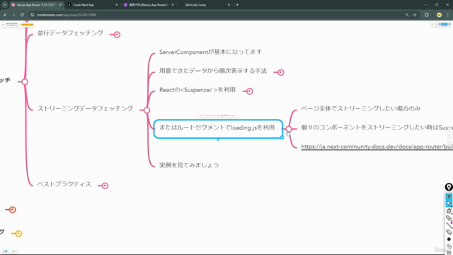453x255 pixels.
Task: Select the pen drawing tool
Action: (449, 211)
